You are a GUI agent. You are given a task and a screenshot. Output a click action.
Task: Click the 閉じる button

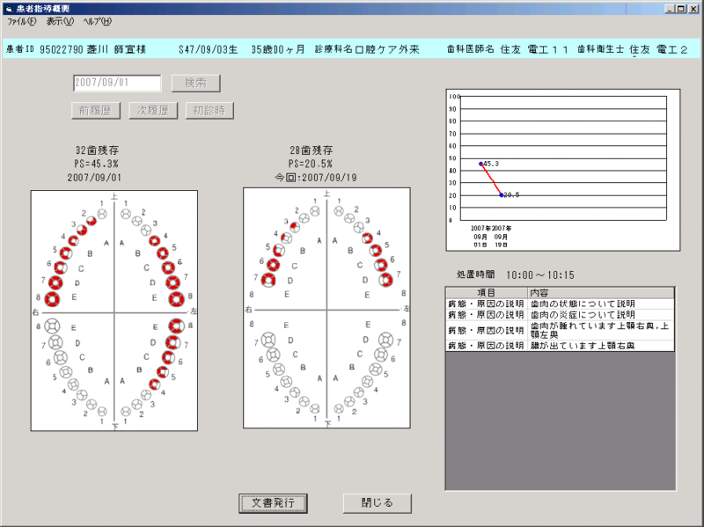tap(377, 503)
